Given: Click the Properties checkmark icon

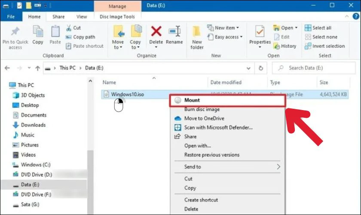Looking at the screenshot, I should 260,31.
